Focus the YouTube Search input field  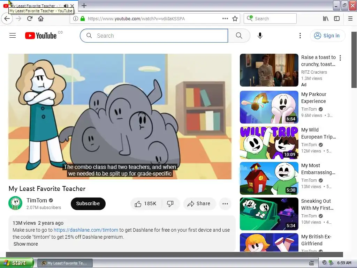tap(154, 36)
